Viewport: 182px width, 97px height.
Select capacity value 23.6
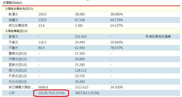pos(41,26)
